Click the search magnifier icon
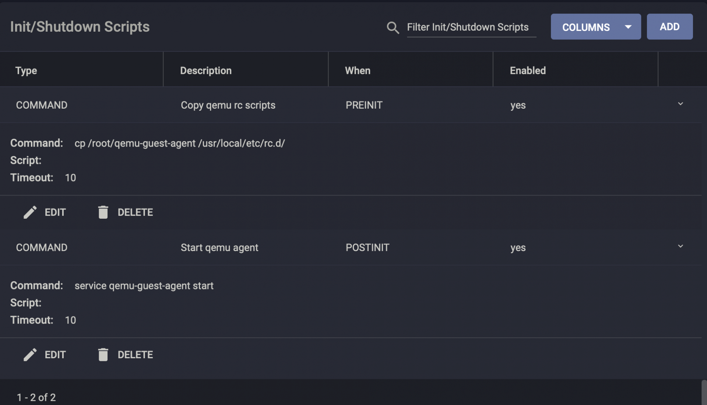Screen dimensions: 707x405 tap(393, 28)
